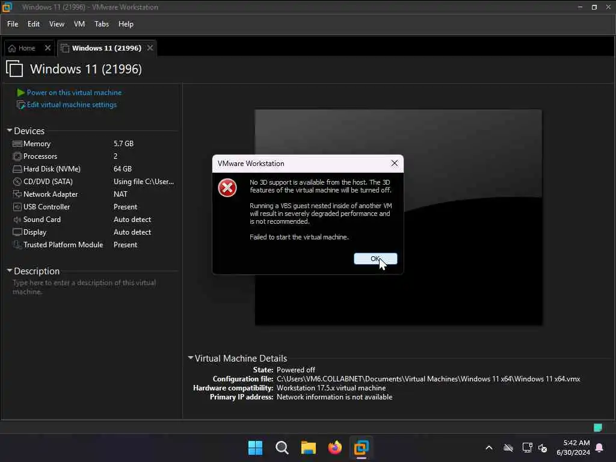Select the Network Adapter icon
616x462 pixels.
point(17,194)
